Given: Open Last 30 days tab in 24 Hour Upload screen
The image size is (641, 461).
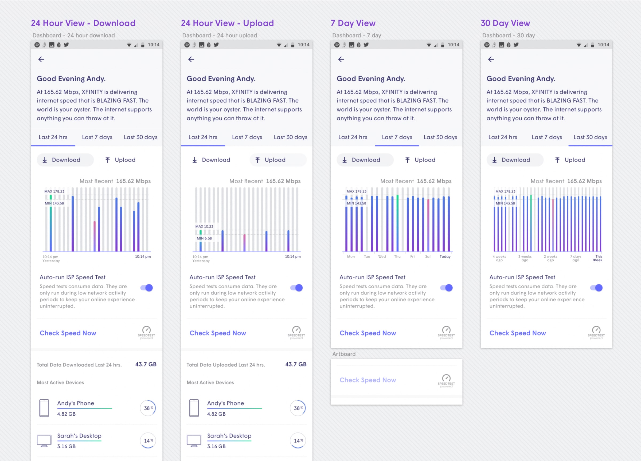Looking at the screenshot, I should 291,137.
